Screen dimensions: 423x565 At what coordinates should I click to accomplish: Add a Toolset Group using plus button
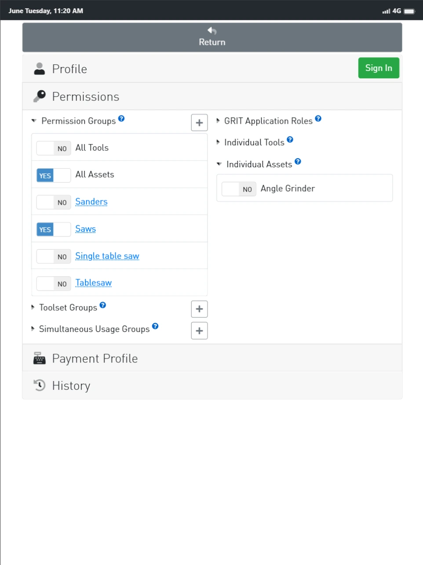(x=199, y=309)
